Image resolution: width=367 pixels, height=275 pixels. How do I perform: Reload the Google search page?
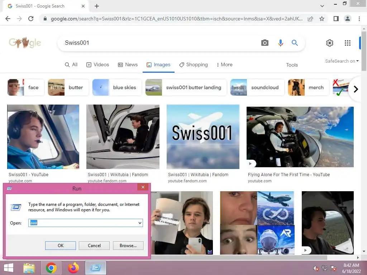[x=31, y=19]
